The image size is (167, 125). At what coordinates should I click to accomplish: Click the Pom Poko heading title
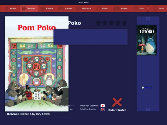coord(67,23)
